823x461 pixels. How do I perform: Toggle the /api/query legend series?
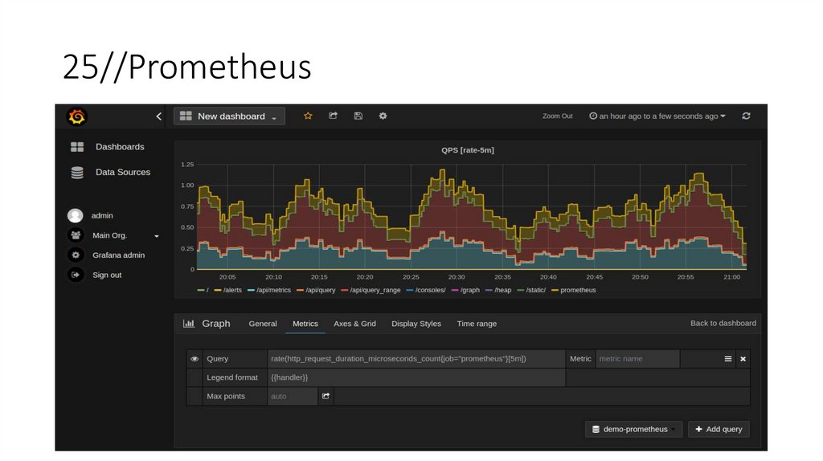[315, 290]
